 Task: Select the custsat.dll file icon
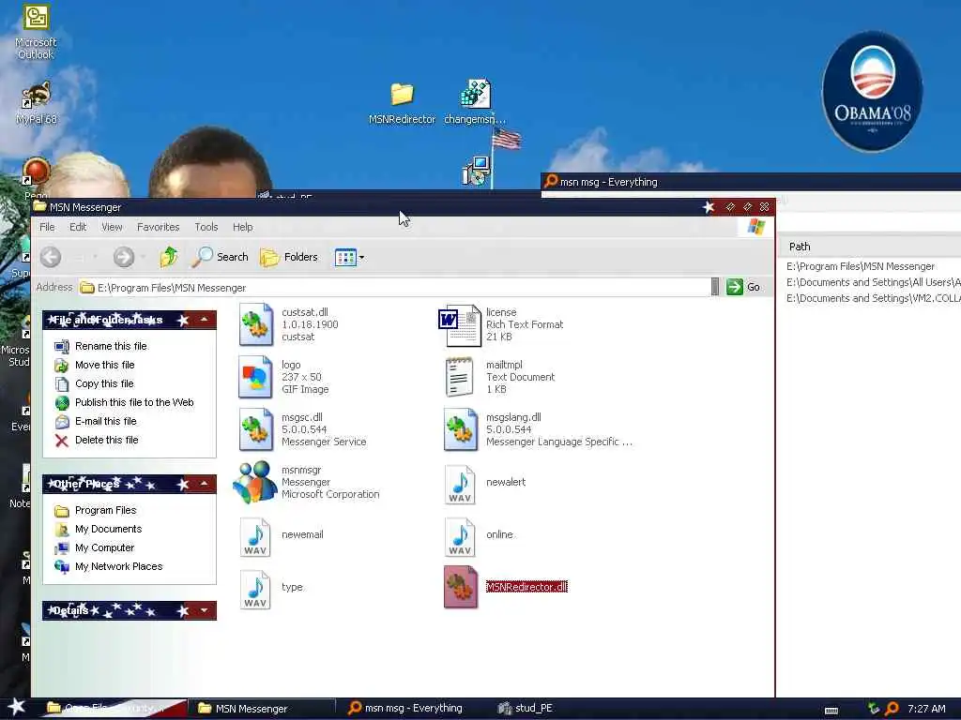pos(256,324)
